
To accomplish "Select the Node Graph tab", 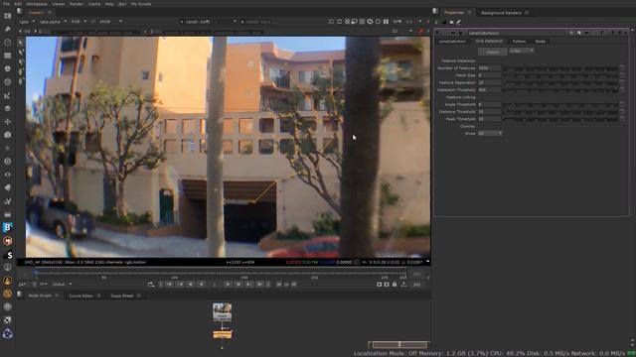I will pyautogui.click(x=40, y=296).
